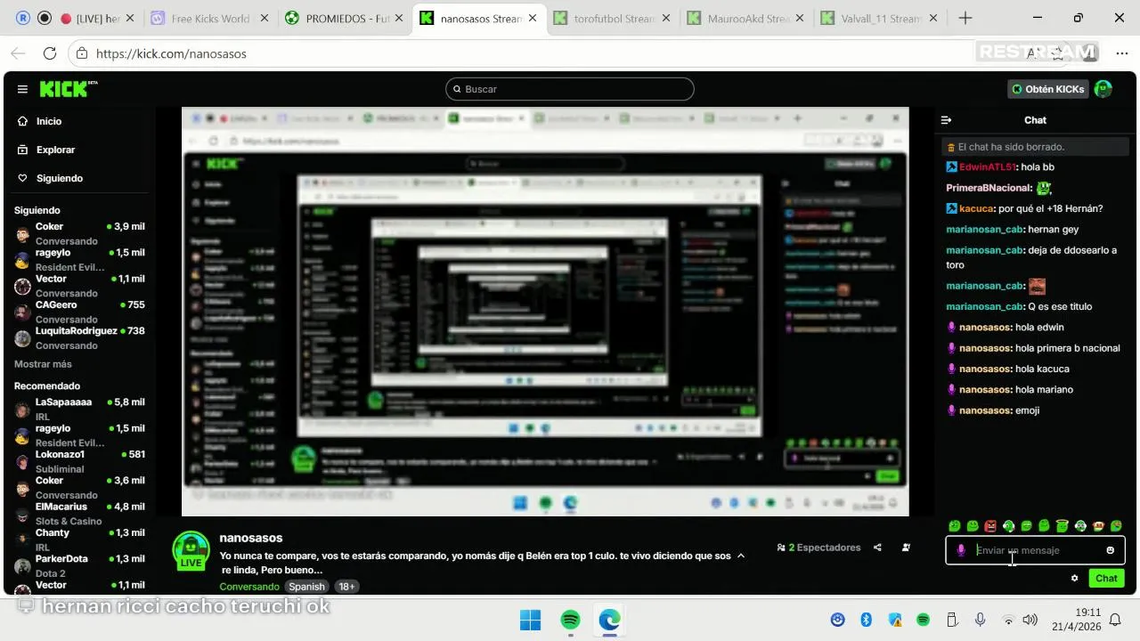Send message with green Chat button
1140x641 pixels.
click(1106, 578)
